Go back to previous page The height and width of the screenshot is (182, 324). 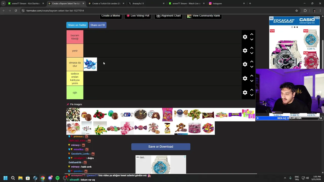(x=4, y=11)
